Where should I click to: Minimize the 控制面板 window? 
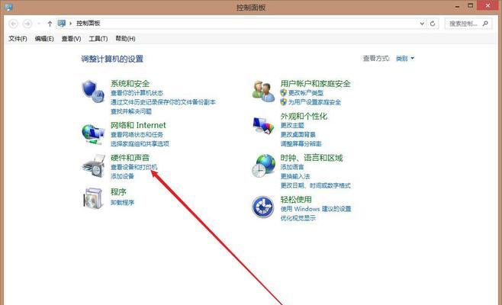click(x=458, y=6)
